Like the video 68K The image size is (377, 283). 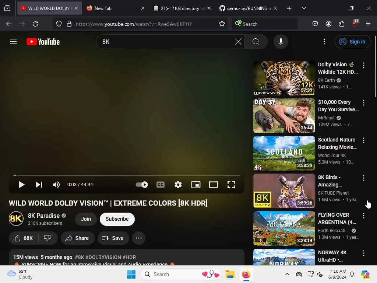[x=23, y=238]
